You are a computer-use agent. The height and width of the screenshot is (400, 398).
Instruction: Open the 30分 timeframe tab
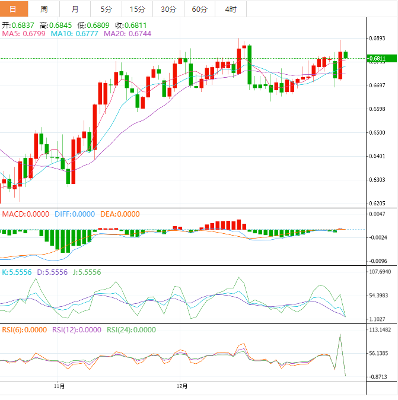point(168,9)
